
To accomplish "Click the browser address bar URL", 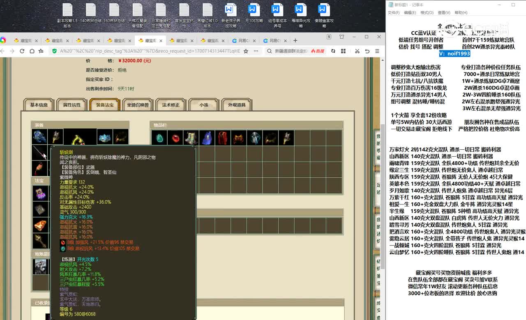I will (150, 51).
